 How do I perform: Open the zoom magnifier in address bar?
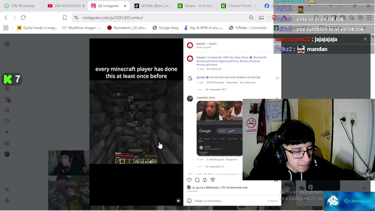[251, 18]
